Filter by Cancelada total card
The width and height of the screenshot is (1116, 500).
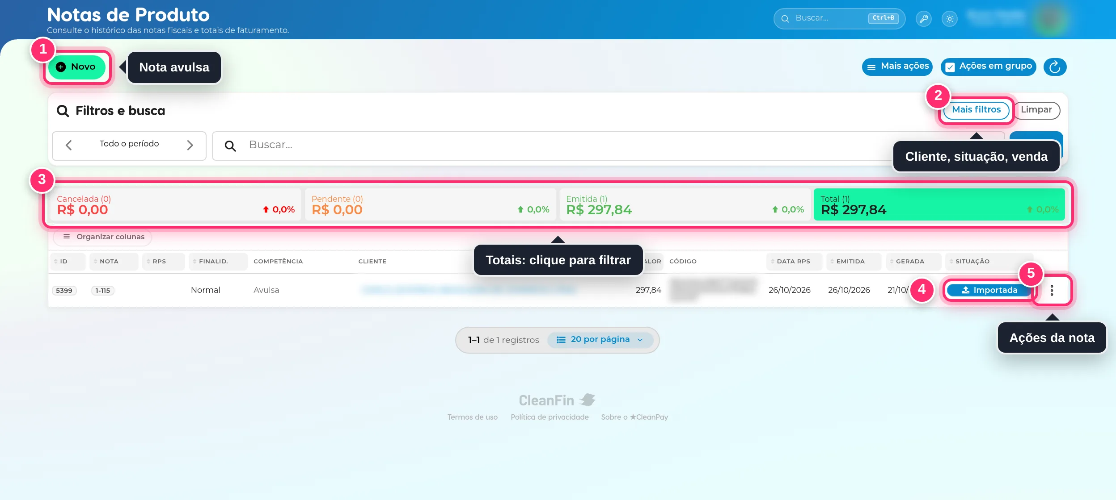tap(176, 204)
